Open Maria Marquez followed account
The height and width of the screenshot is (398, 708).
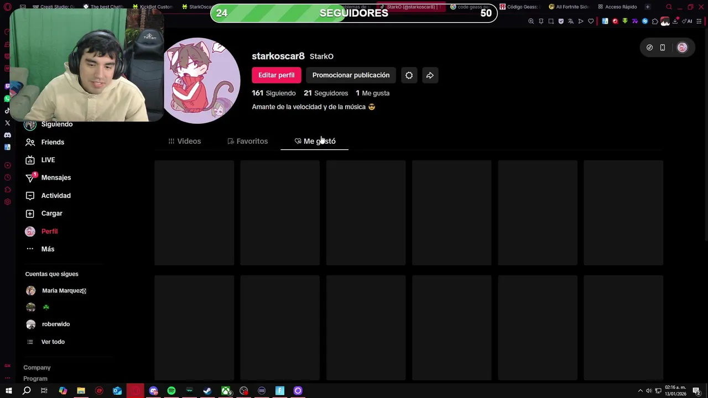(56, 291)
